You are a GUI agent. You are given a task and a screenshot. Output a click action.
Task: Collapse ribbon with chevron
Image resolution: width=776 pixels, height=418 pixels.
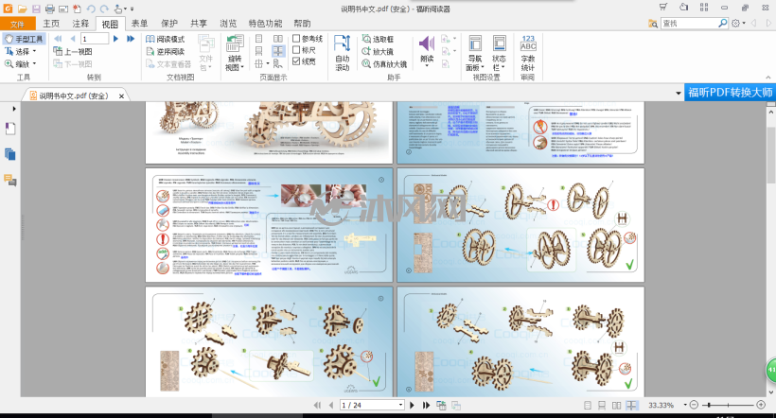click(768, 78)
